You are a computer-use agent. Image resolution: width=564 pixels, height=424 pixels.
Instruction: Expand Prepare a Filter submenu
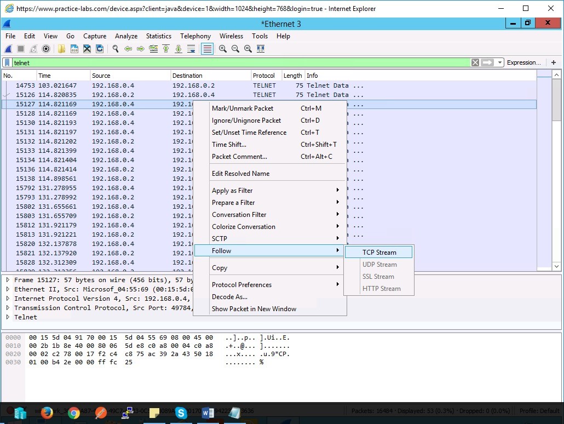(x=270, y=203)
